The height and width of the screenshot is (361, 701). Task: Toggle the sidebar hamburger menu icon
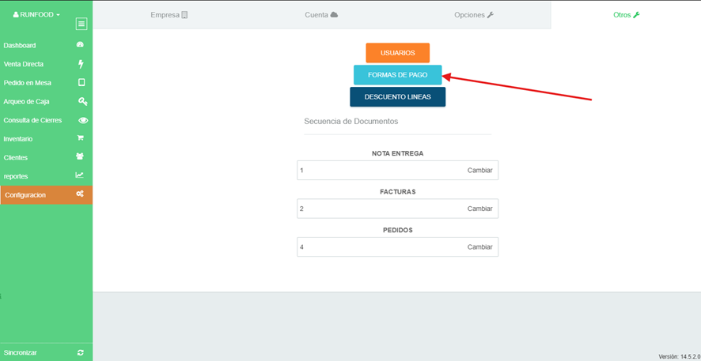tap(81, 24)
